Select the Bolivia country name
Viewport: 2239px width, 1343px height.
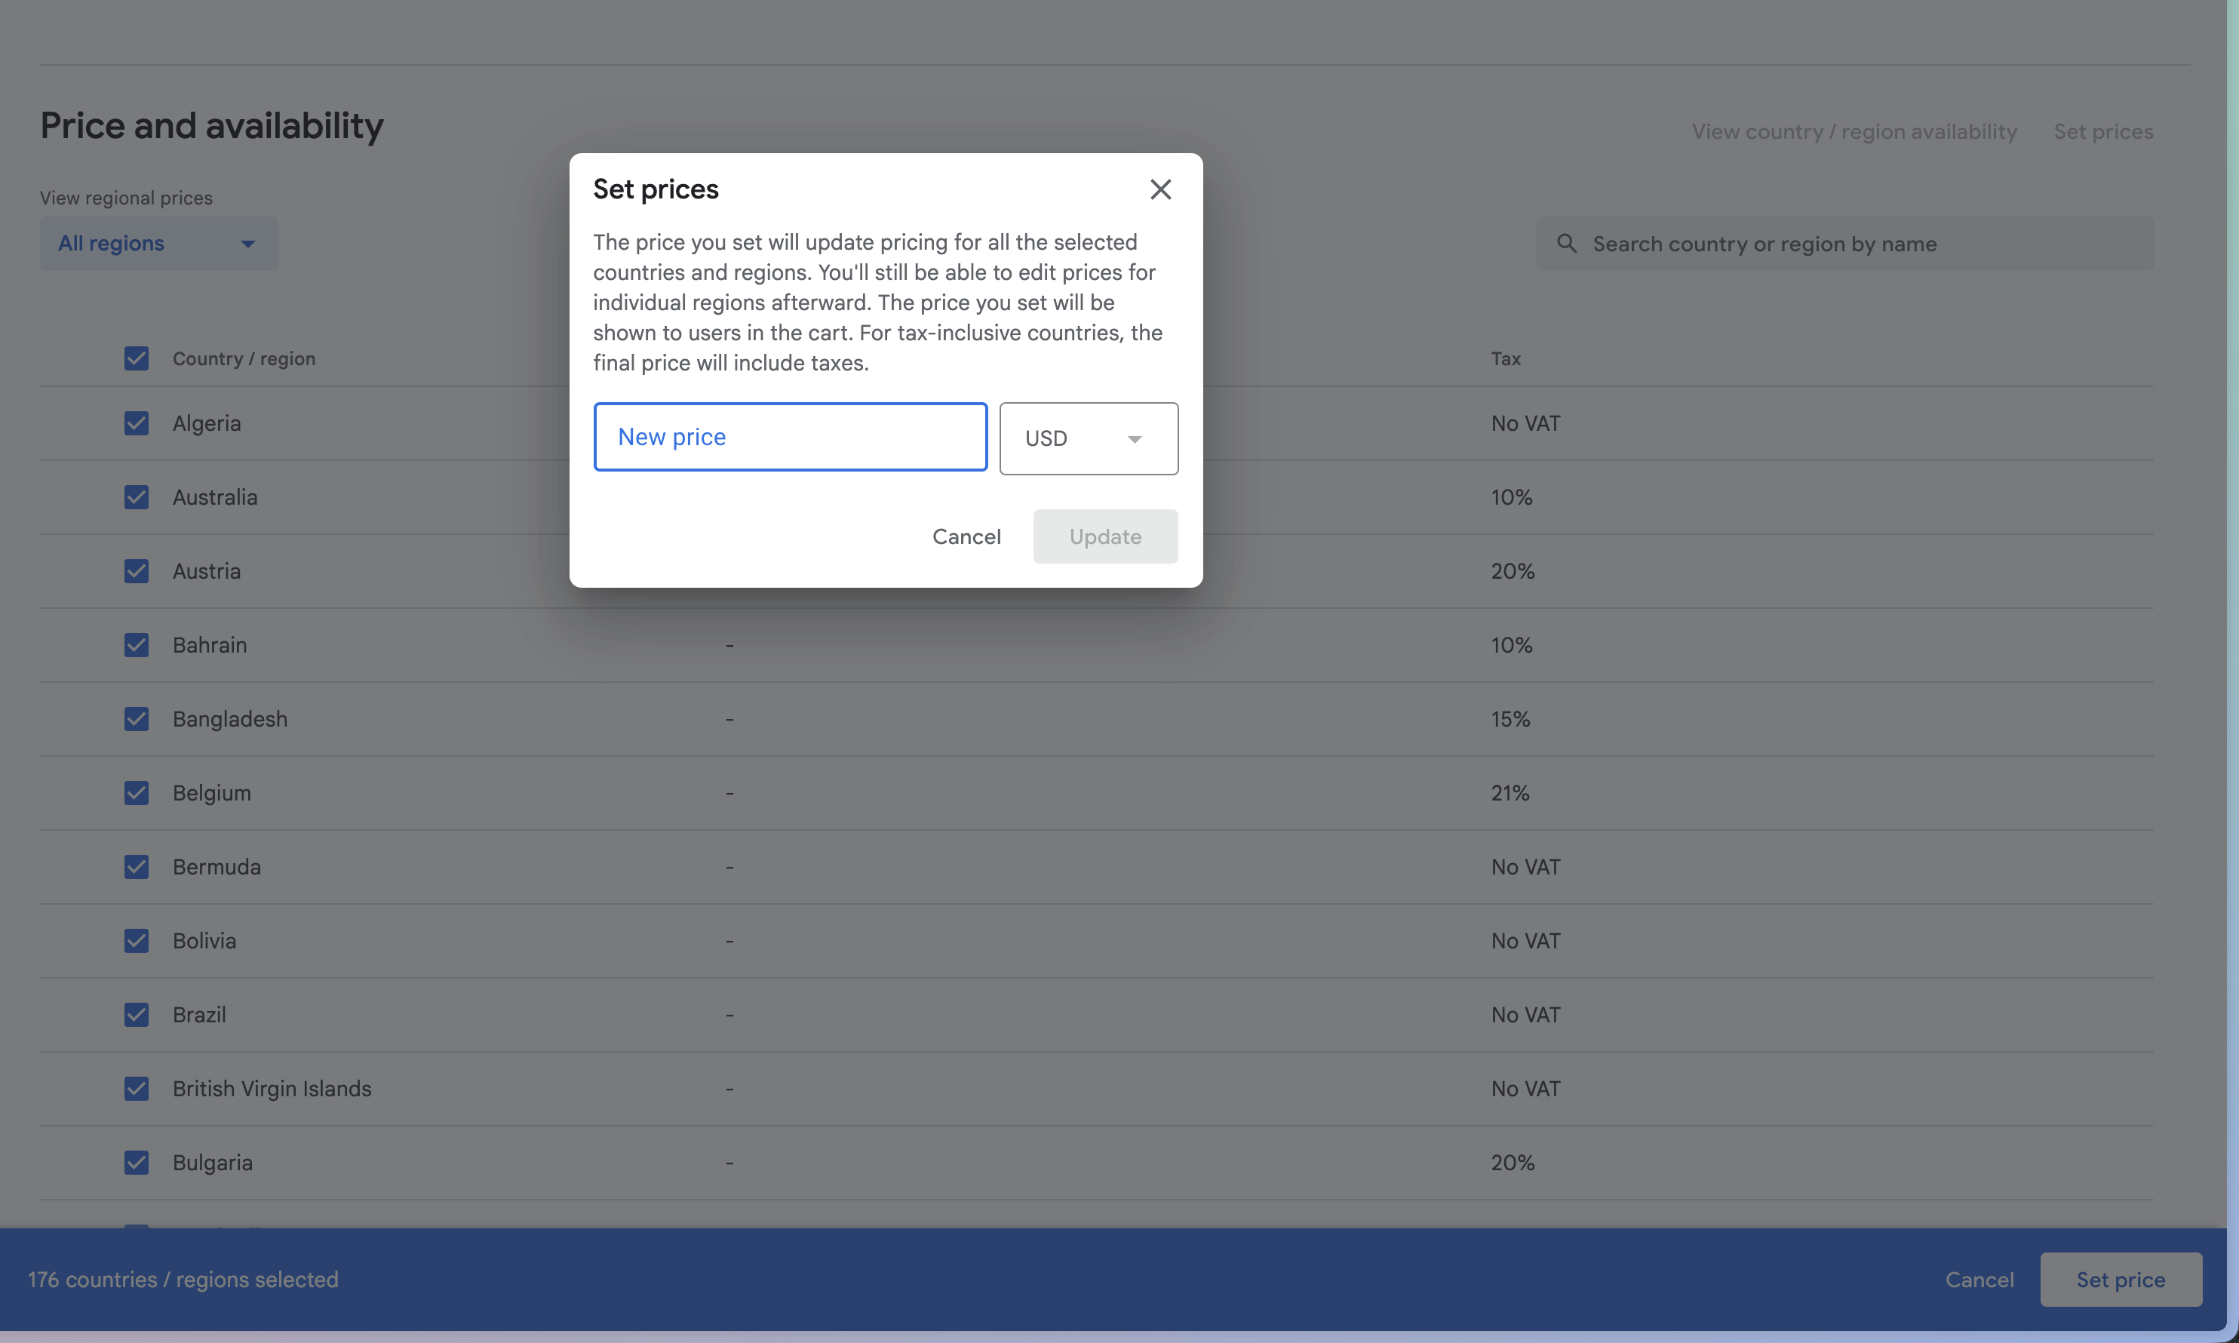(204, 941)
